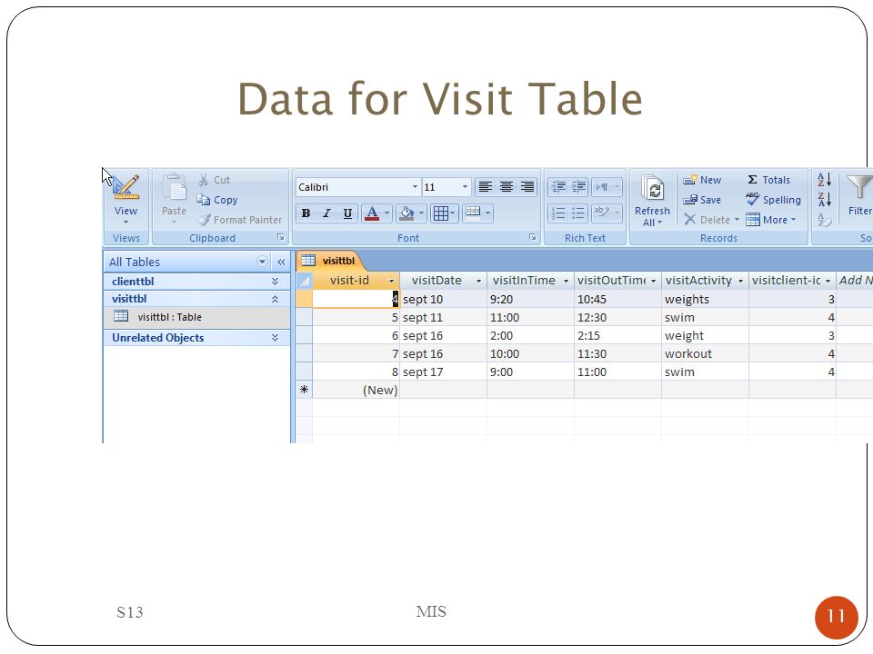Click the decrease indent icon
The height and width of the screenshot is (654, 873).
tap(558, 187)
